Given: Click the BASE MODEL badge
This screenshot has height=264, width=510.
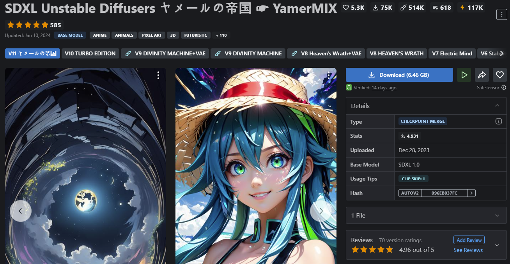Looking at the screenshot, I should click(70, 35).
